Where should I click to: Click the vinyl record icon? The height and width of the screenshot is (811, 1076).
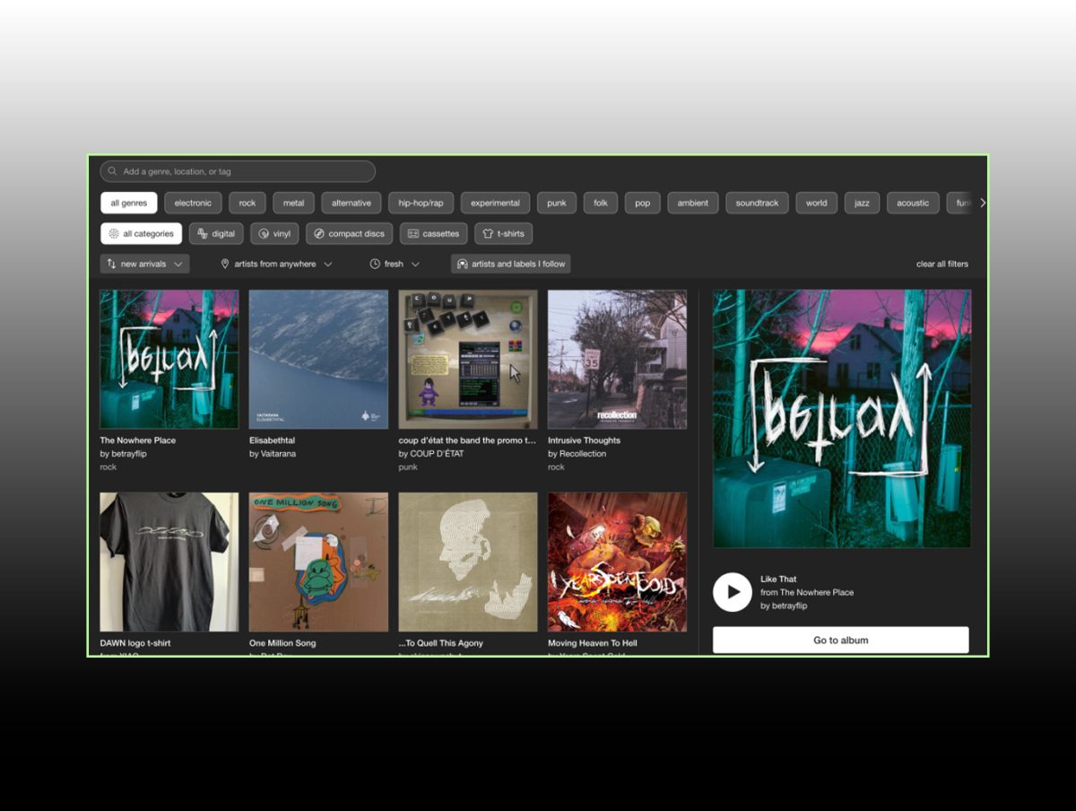tap(264, 233)
